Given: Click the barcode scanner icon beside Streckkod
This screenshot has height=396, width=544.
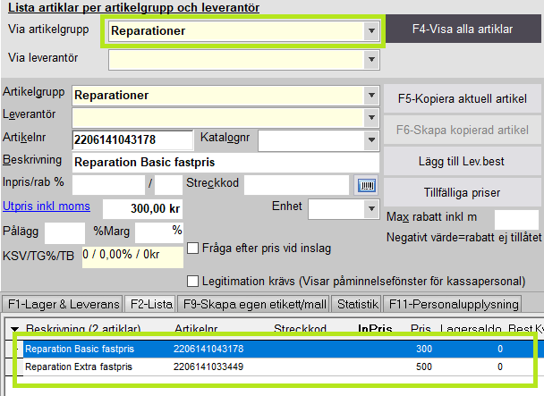Looking at the screenshot, I should (x=367, y=185).
